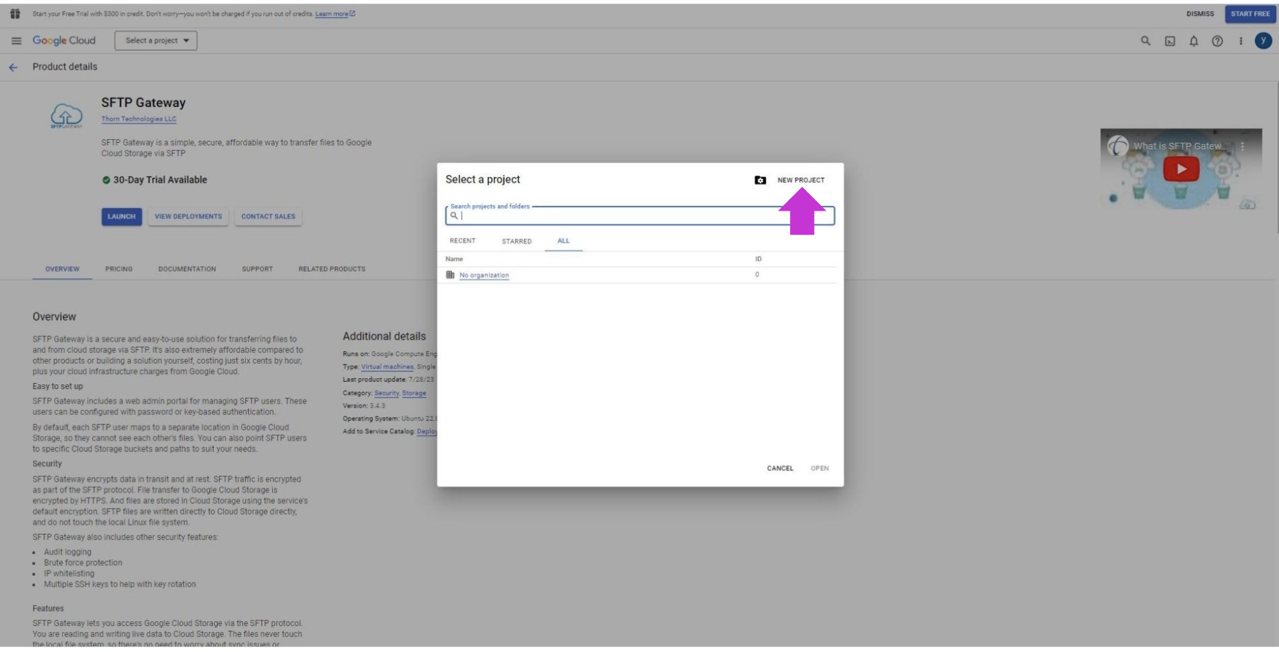This screenshot has width=1279, height=652.
Task: Open the Select a project dropdown
Action: pyautogui.click(x=156, y=40)
